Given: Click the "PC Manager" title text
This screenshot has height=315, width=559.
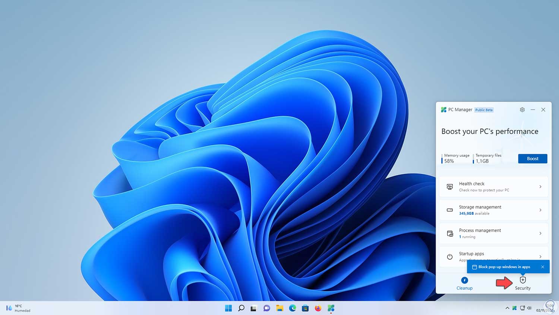Looking at the screenshot, I should (460, 110).
